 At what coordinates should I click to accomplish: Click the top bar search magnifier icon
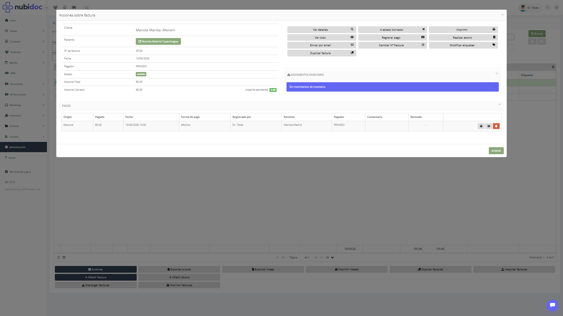pyautogui.click(x=87, y=8)
